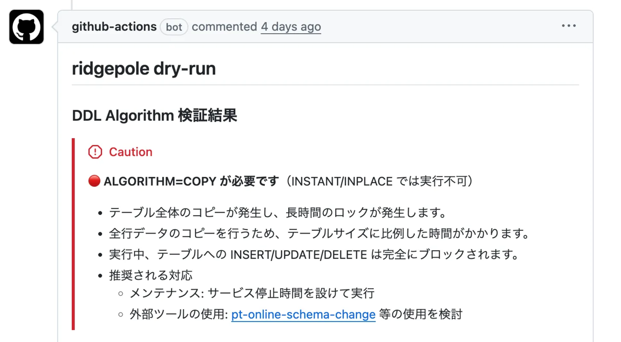Open the pt-online-schema-change link
The width and height of the screenshot is (621, 342).
point(303,315)
